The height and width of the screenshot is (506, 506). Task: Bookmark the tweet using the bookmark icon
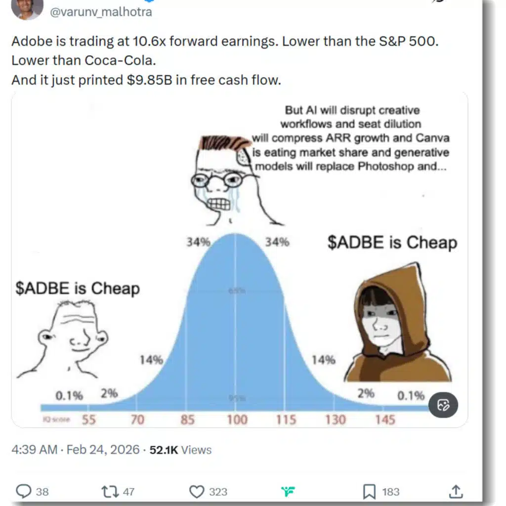point(369,492)
